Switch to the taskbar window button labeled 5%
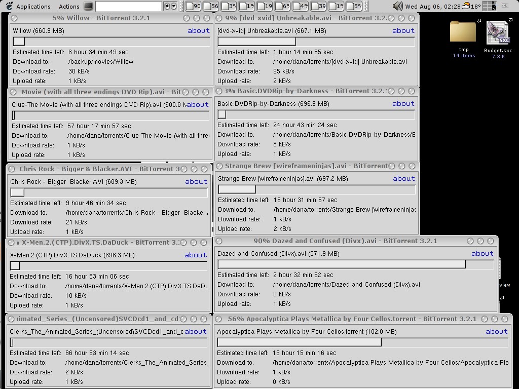This screenshot has height=389, width=519. click(x=354, y=6)
